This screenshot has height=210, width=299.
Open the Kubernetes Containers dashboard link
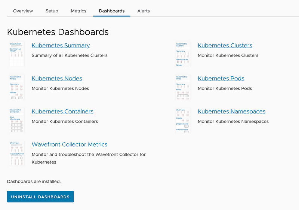pyautogui.click(x=62, y=112)
